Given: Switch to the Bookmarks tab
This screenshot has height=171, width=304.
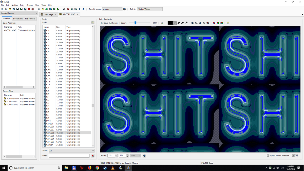Looking at the screenshot, I should click(18, 18).
